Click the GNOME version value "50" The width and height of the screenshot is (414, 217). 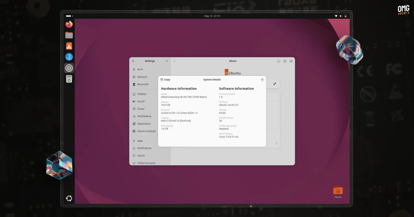(220, 121)
